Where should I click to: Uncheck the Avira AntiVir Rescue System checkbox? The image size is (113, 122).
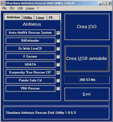point(58,33)
